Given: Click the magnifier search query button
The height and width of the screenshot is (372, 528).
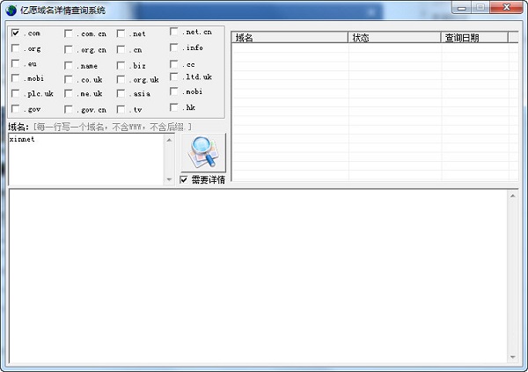Looking at the screenshot, I should pyautogui.click(x=203, y=152).
